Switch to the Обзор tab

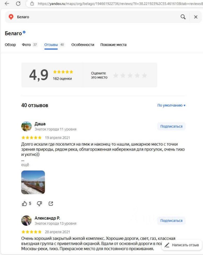tap(10, 45)
